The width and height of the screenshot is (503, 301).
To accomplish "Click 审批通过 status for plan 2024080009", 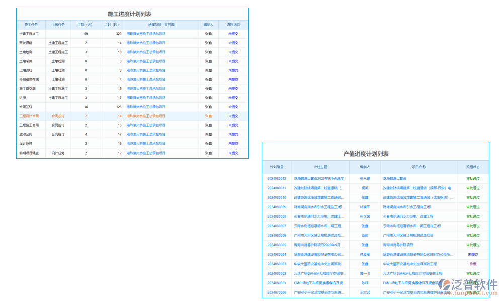I will click(472, 207).
